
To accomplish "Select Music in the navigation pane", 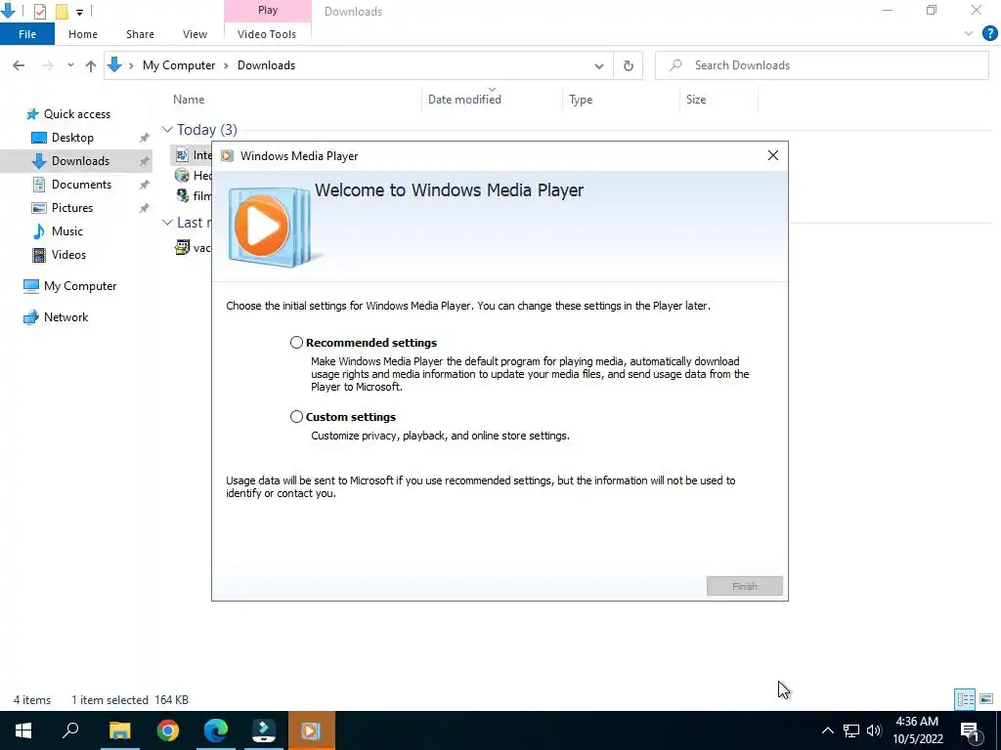I will click(67, 230).
